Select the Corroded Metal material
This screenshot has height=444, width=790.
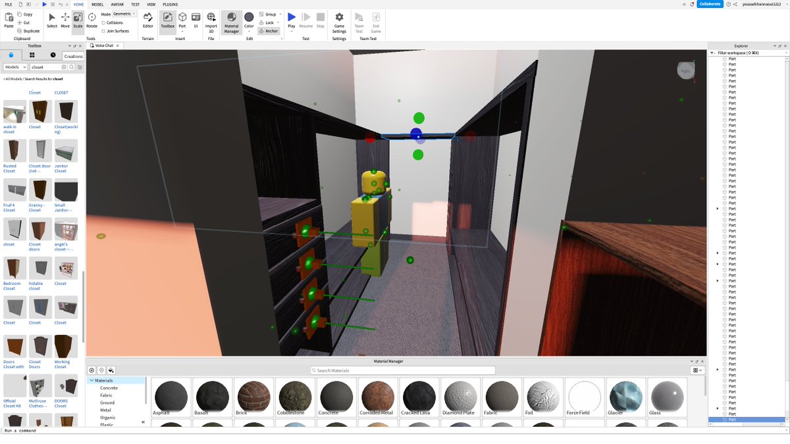coord(378,397)
